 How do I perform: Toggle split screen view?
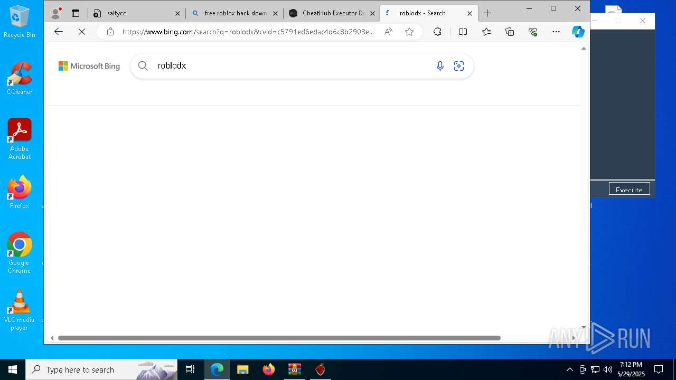pyautogui.click(x=463, y=32)
